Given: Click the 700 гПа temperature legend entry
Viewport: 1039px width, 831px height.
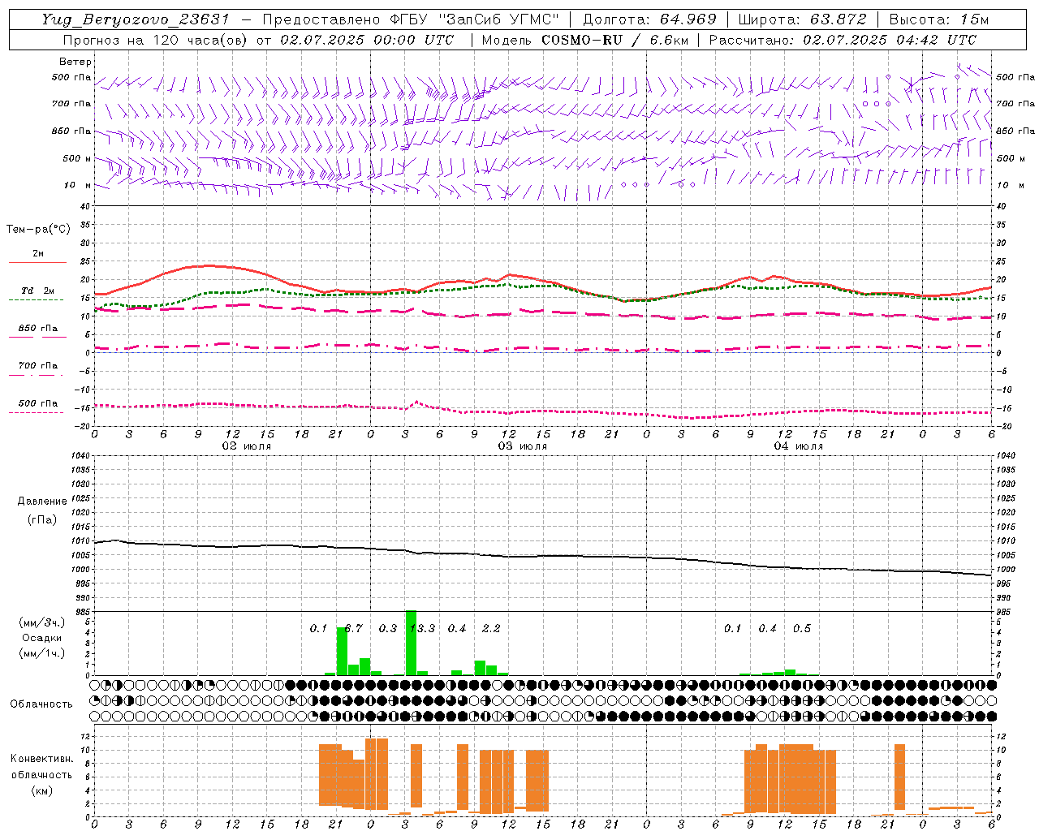Looking at the screenshot, I should [x=38, y=365].
